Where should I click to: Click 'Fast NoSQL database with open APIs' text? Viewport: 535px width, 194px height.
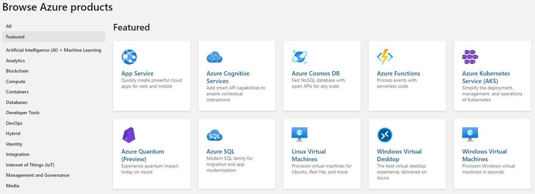pyautogui.click(x=318, y=84)
